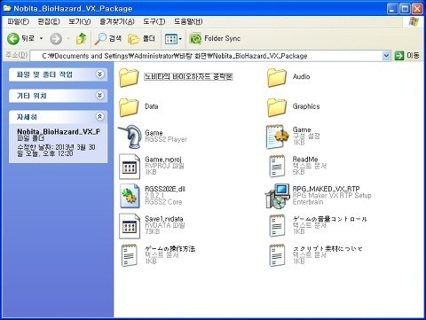Image resolution: width=426 pixels, height=320 pixels.
Task: Open the Search magnifier tool
Action: [108, 39]
